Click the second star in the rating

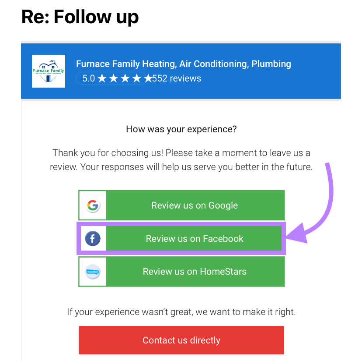click(113, 78)
